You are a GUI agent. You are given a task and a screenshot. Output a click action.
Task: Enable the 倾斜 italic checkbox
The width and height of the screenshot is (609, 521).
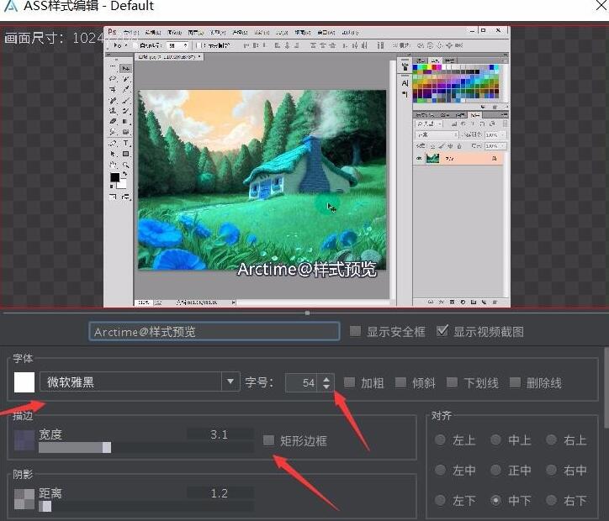pos(401,383)
